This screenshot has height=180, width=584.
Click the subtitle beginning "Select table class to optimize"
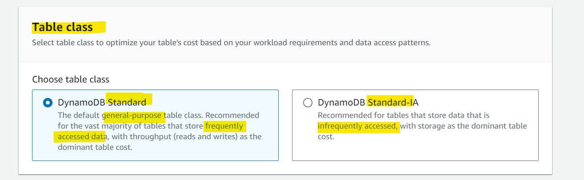[231, 43]
